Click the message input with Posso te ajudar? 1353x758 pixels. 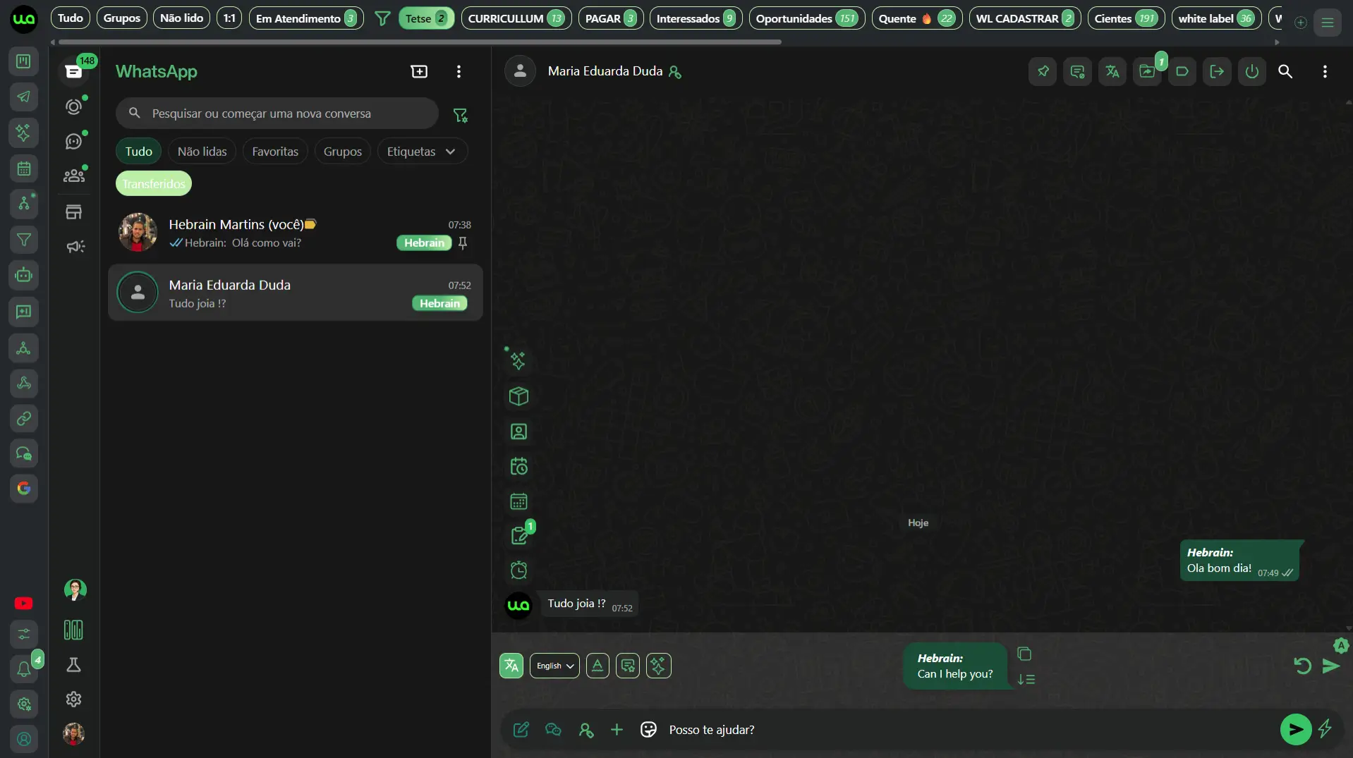pyautogui.click(x=966, y=730)
